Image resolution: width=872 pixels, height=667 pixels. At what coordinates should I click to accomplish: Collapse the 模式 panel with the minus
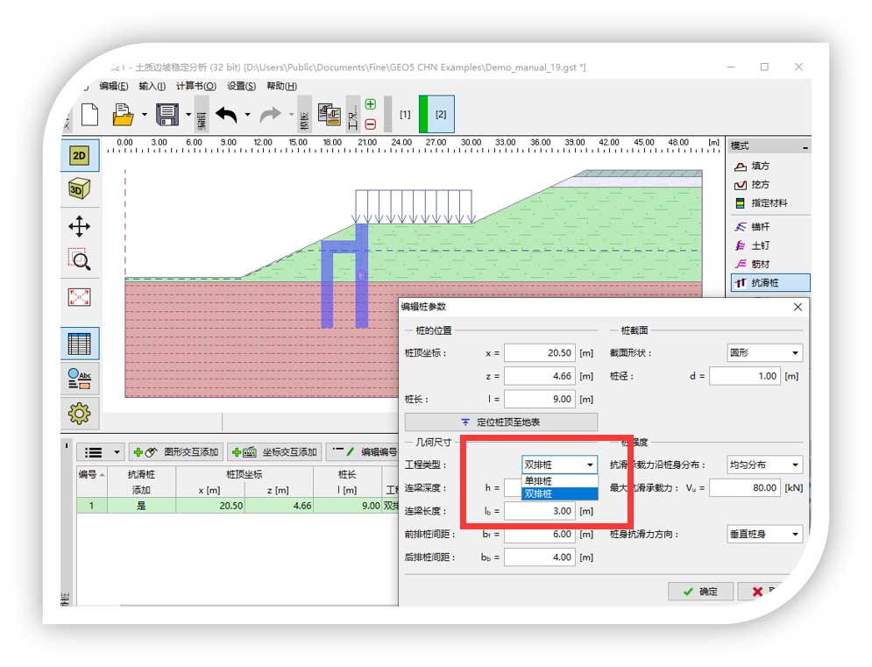coord(805,146)
